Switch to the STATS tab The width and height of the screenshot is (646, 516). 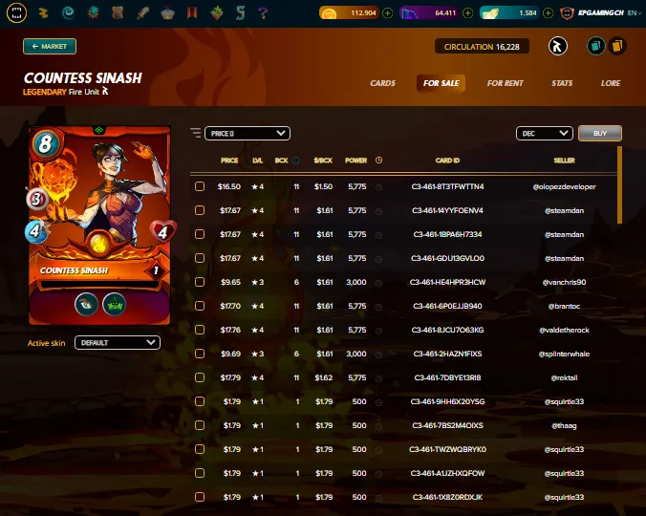click(x=562, y=83)
